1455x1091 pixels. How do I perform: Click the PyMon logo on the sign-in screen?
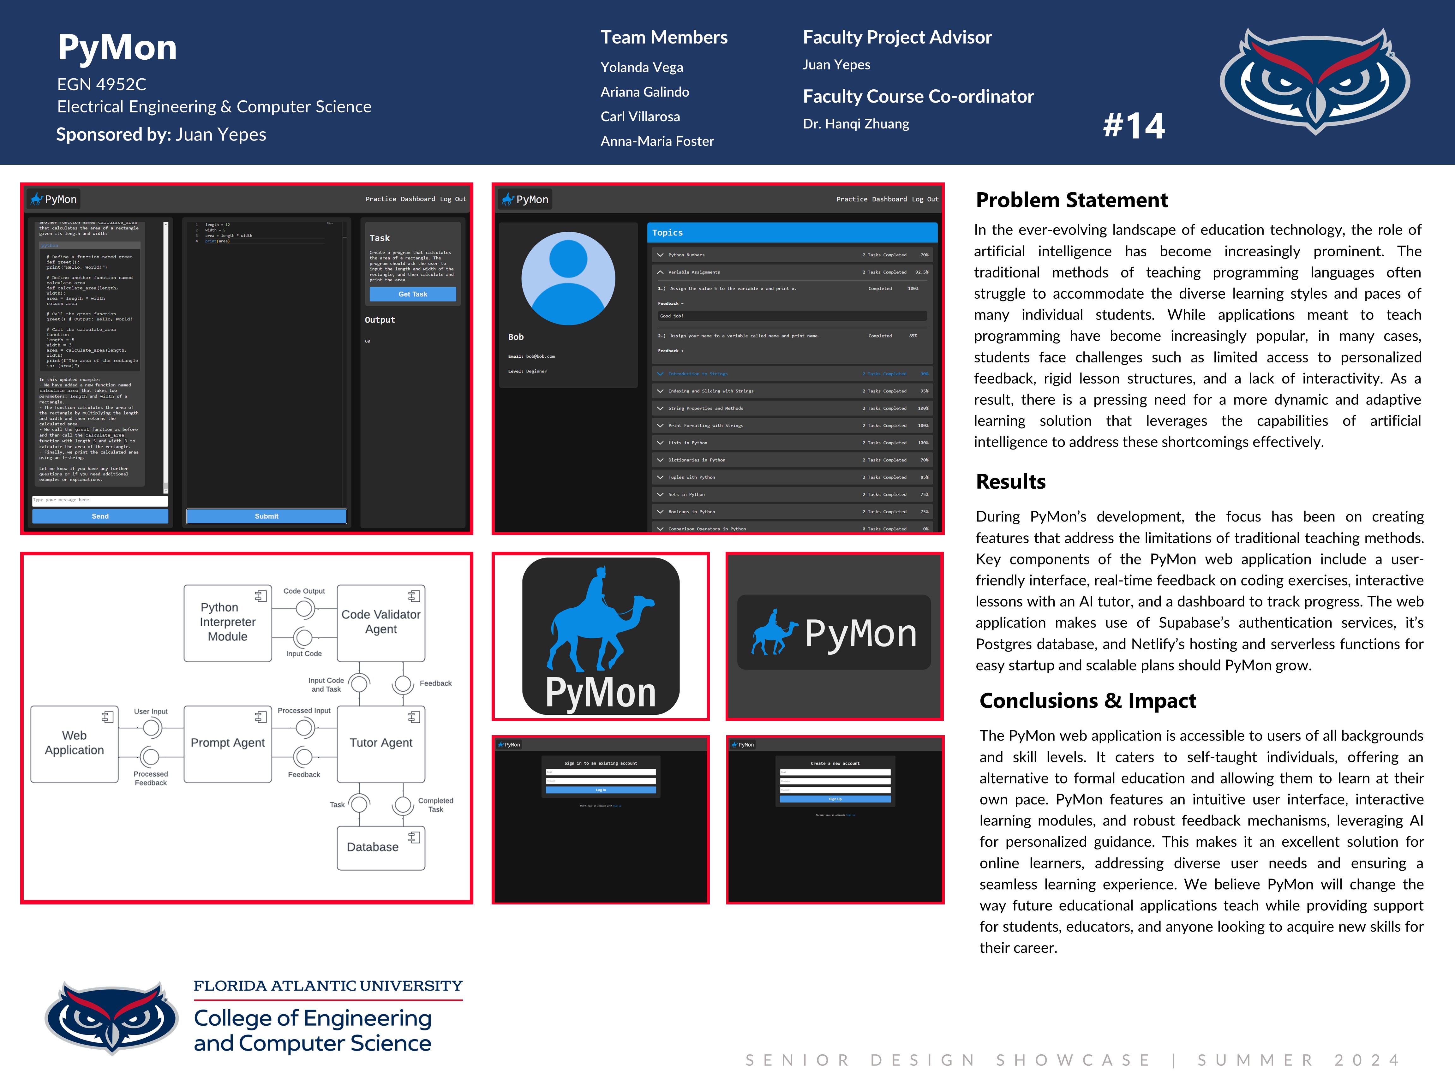(x=509, y=744)
